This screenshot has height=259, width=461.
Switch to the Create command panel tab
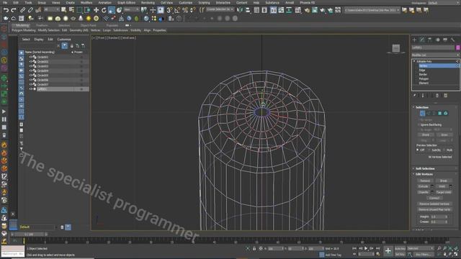414,40
